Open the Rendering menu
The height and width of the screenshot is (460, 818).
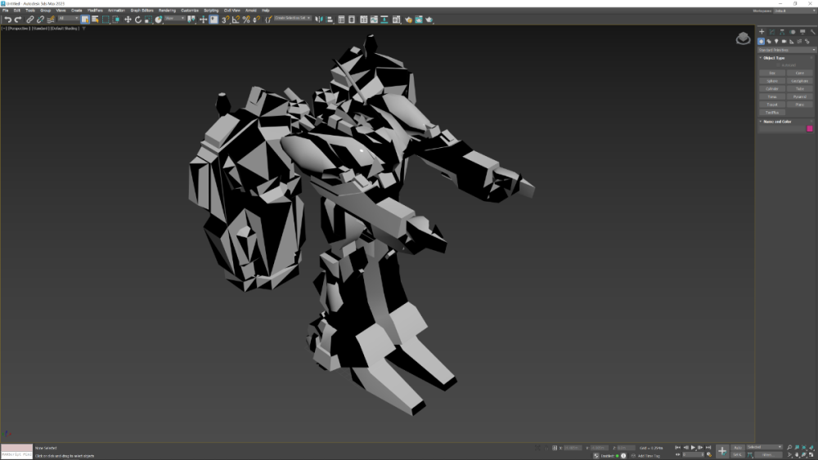coord(167,11)
